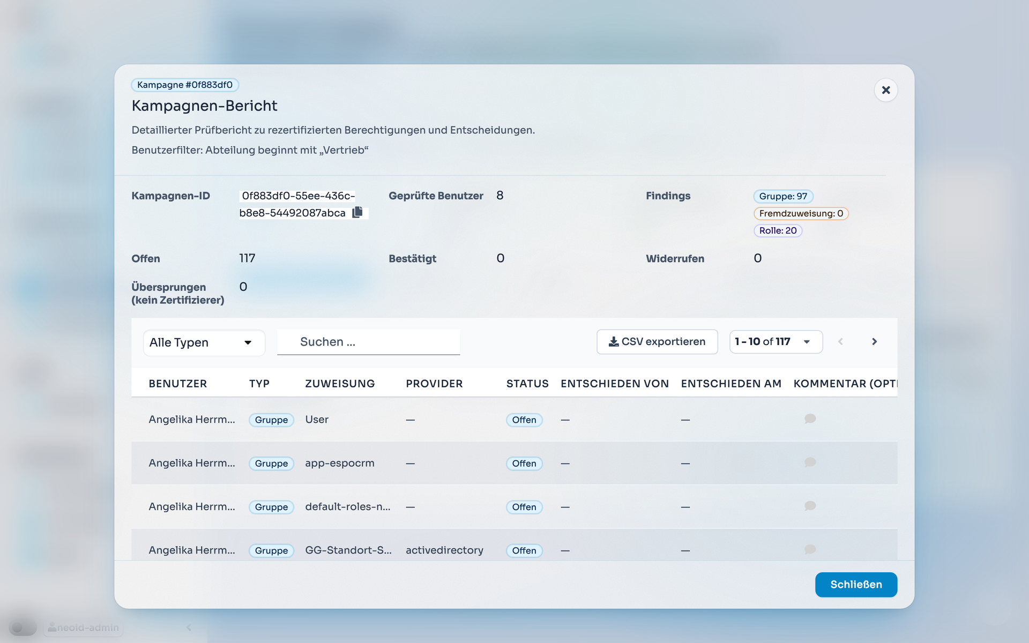Open comment for the GG-Standort row
This screenshot has width=1029, height=643.
(810, 549)
